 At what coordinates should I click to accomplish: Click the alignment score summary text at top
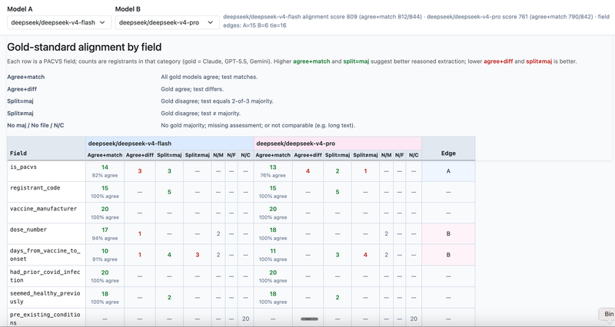coord(416,21)
